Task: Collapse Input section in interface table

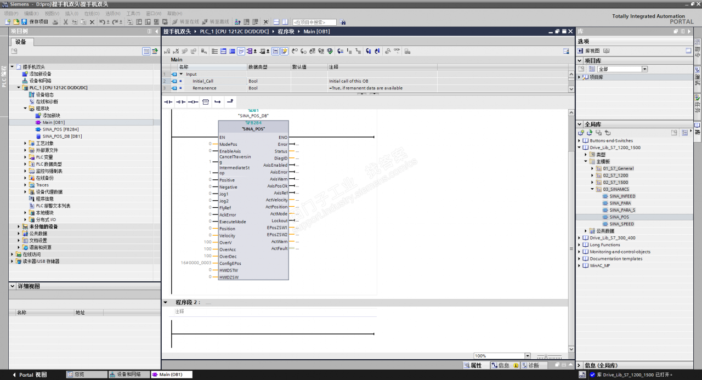Action: [x=182, y=74]
